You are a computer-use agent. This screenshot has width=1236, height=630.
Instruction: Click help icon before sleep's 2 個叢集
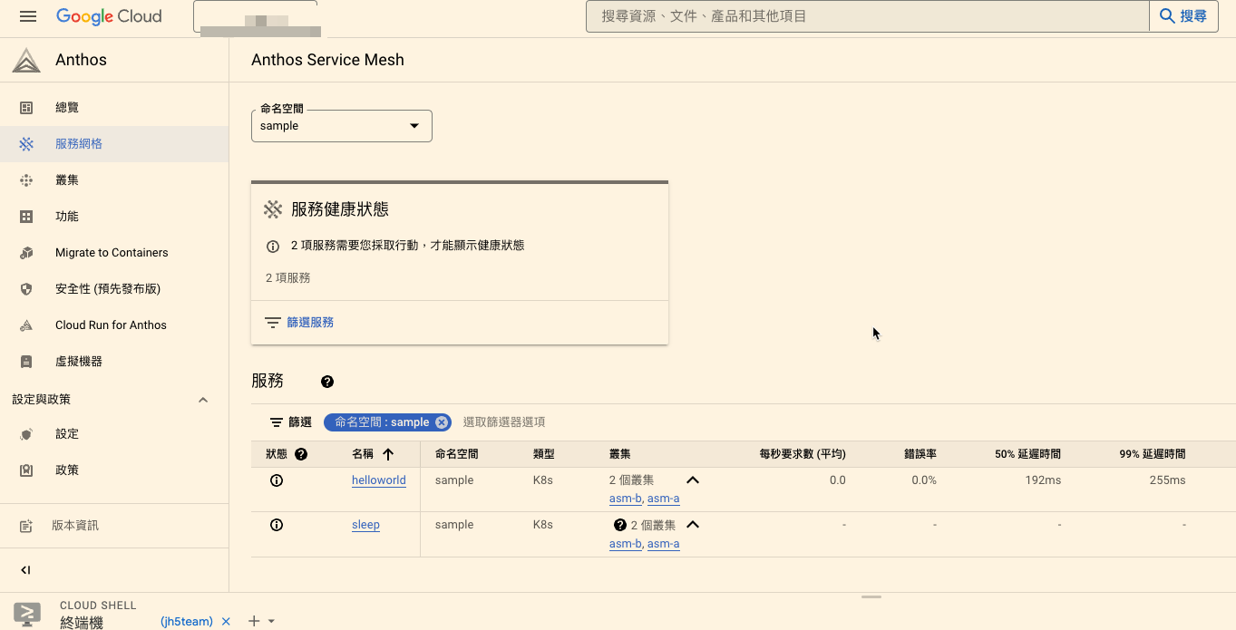(x=620, y=525)
